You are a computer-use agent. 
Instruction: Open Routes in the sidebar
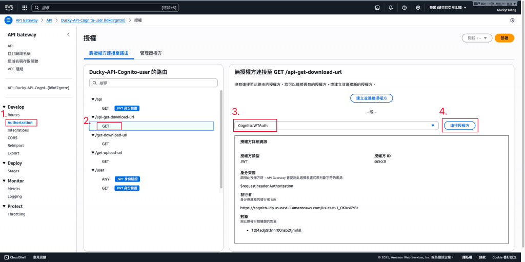[13, 115]
